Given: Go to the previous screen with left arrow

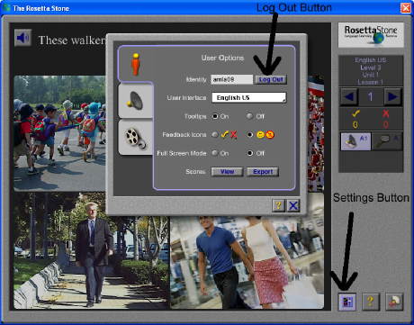Looking at the screenshot, I should 349,96.
